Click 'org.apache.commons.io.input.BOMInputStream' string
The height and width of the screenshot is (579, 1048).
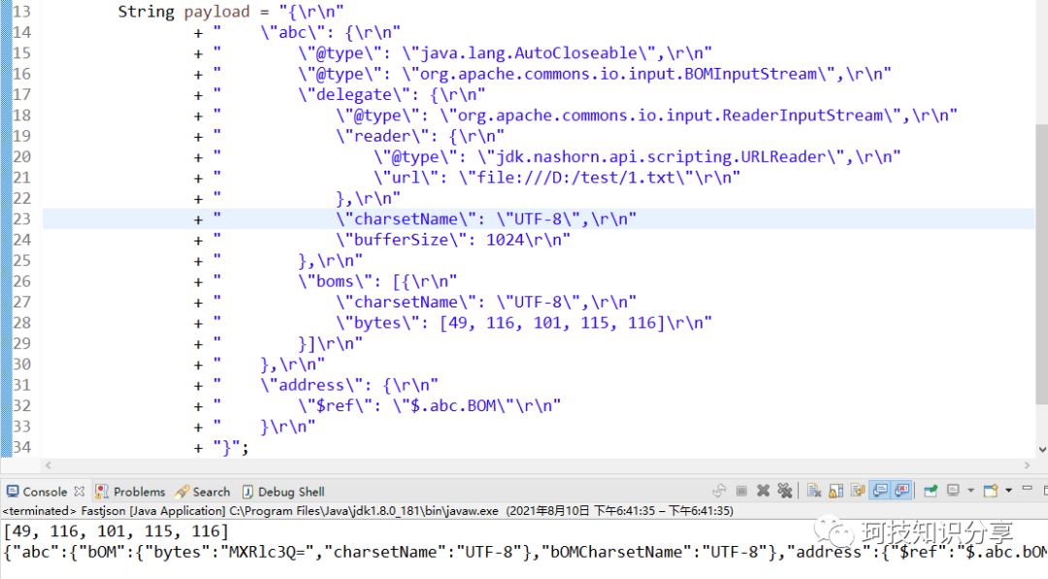tap(619, 74)
